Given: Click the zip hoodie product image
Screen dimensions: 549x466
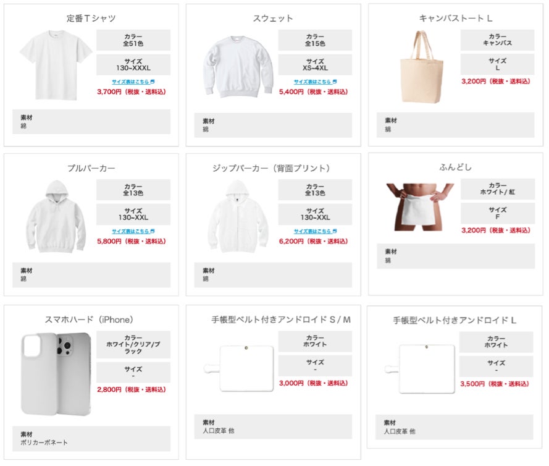Looking at the screenshot, I should 238,216.
